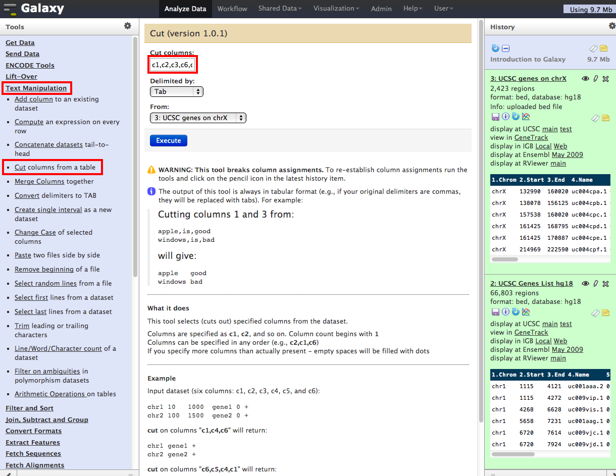Switch to the Workflow tab
616x476 pixels.
232,9
